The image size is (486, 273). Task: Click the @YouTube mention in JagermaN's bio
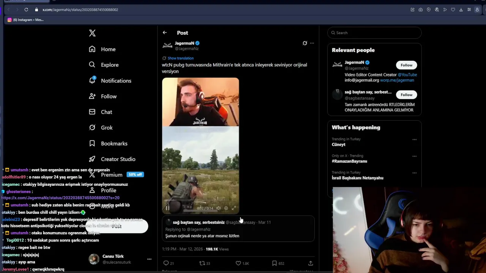407,75
